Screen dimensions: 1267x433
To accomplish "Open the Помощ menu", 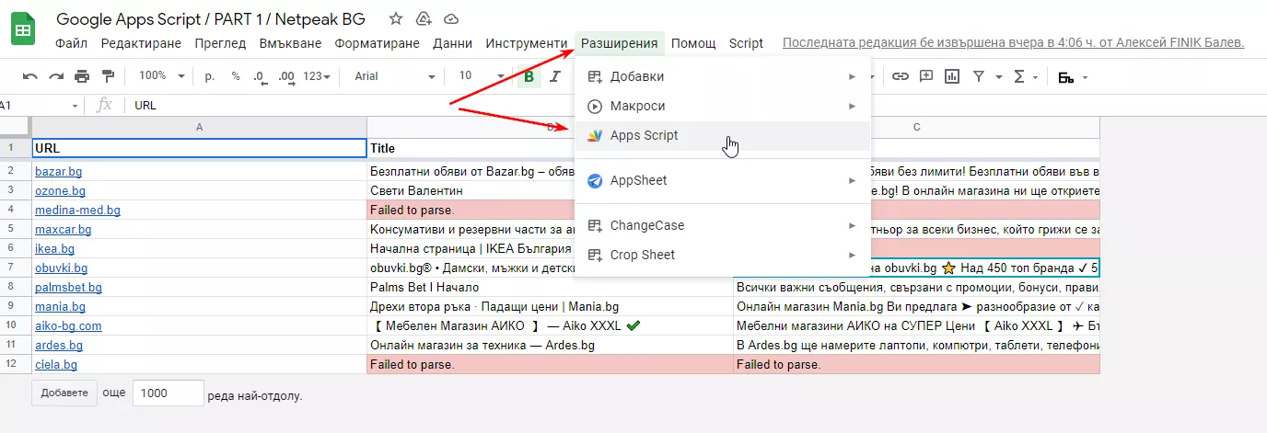I will click(693, 43).
